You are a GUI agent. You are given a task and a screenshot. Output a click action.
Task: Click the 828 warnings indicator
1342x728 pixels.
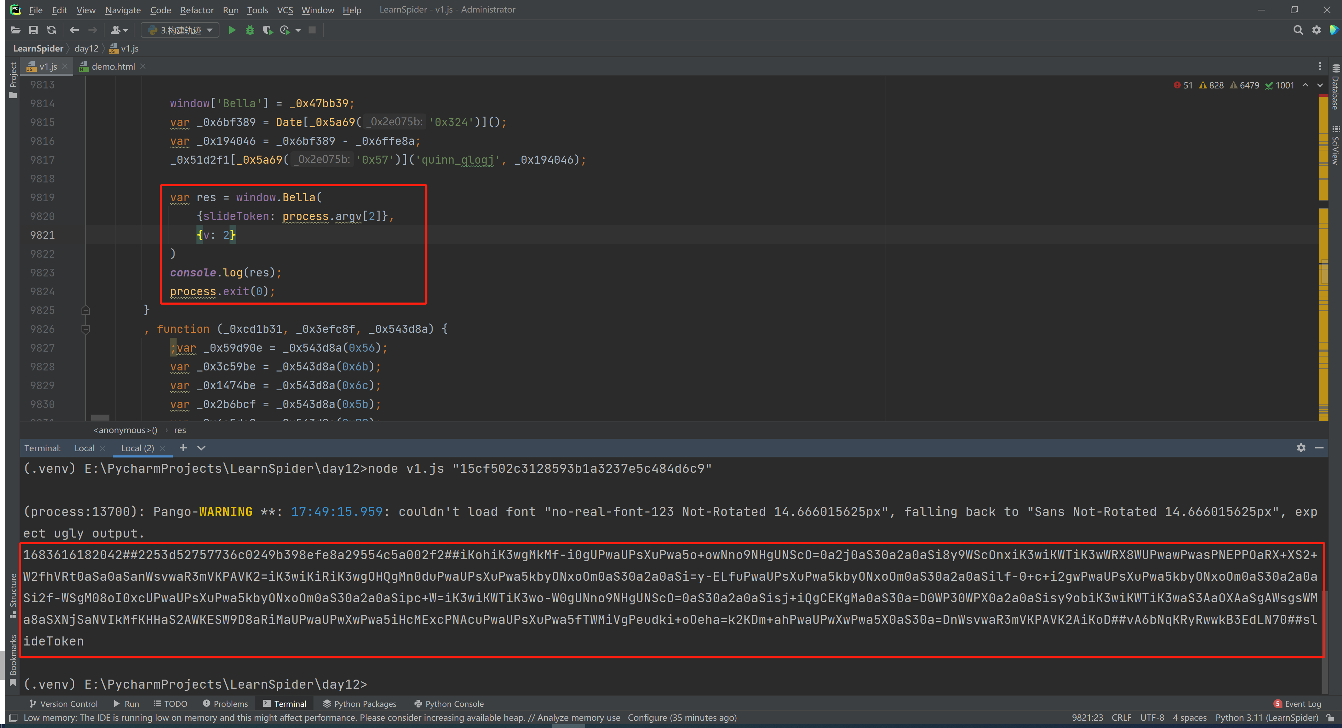pyautogui.click(x=1211, y=85)
